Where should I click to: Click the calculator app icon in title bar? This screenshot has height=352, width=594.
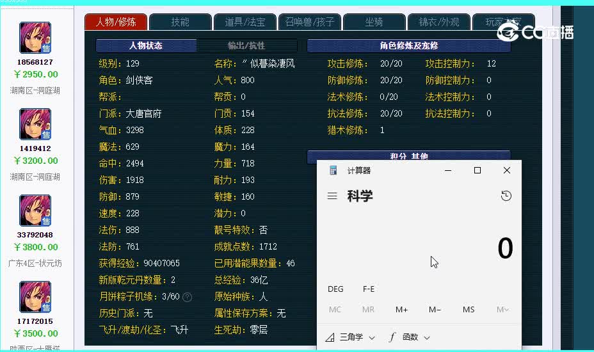[x=333, y=170]
